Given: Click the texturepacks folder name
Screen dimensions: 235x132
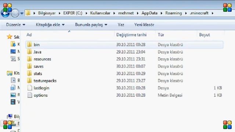Looking at the screenshot, I should coord(45,81).
